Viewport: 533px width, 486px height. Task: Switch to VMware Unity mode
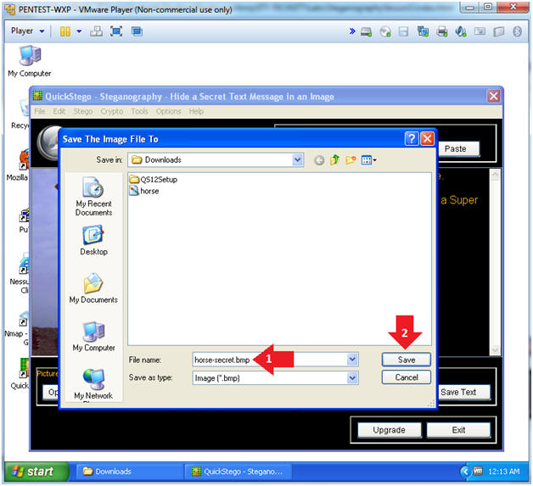[137, 31]
